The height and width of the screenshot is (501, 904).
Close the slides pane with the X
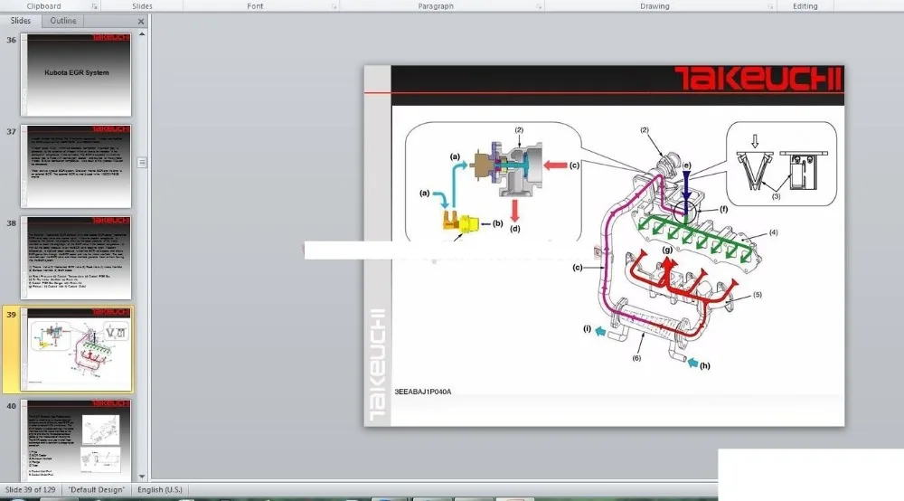pyautogui.click(x=142, y=20)
